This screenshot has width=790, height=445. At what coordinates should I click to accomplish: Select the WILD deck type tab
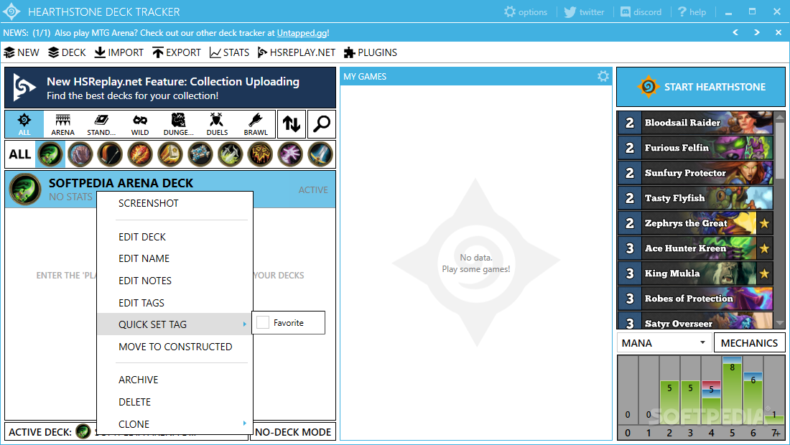pyautogui.click(x=140, y=124)
